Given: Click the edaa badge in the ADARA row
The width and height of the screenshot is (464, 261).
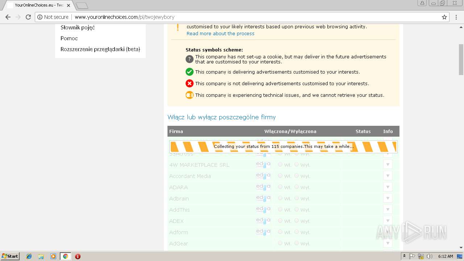Looking at the screenshot, I should click(x=263, y=187).
